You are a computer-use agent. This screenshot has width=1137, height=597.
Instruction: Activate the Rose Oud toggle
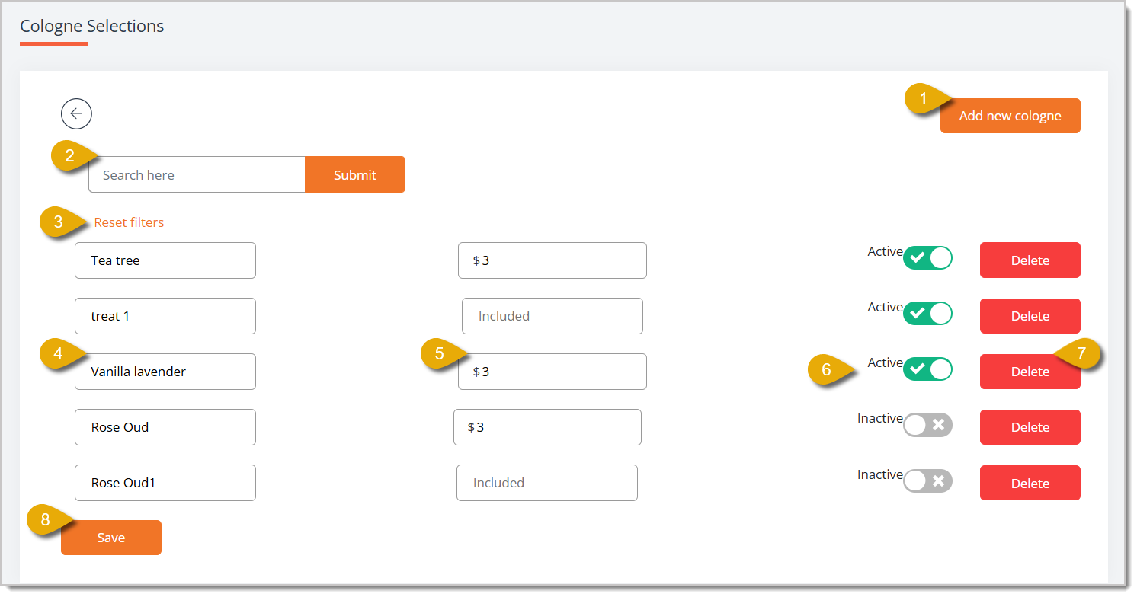[927, 425]
